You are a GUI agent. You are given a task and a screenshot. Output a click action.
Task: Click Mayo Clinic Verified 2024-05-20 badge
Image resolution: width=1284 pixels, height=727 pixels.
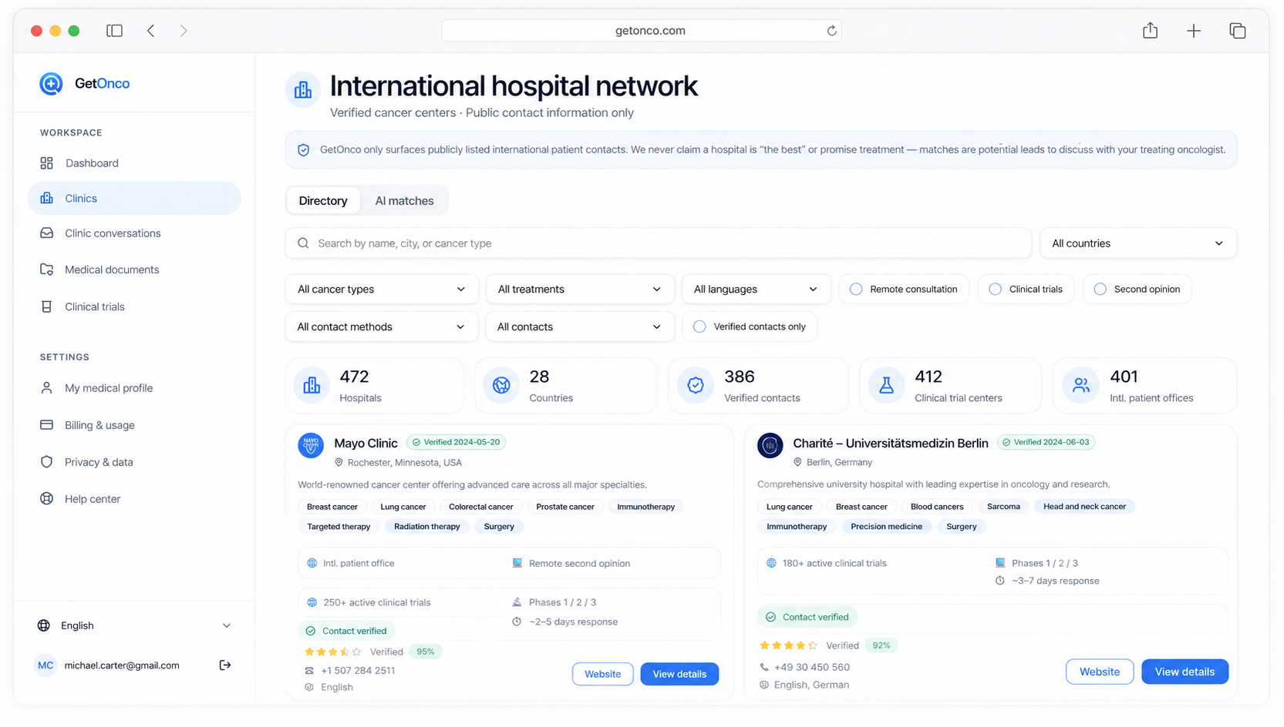[x=456, y=442]
